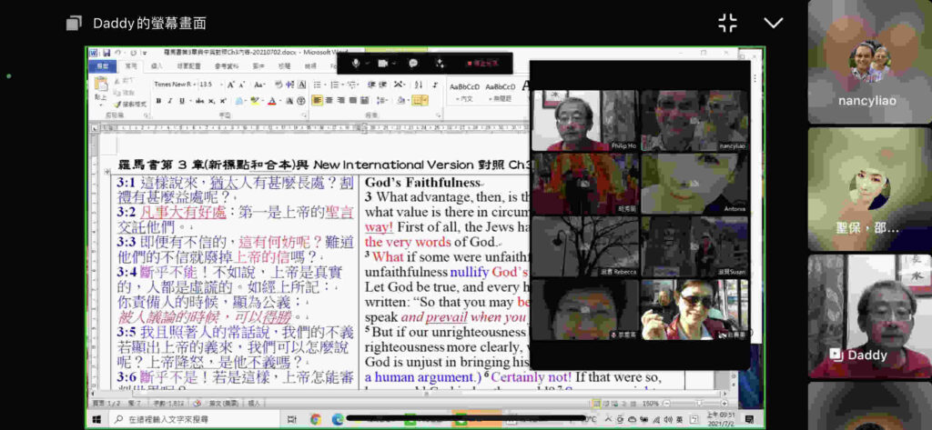Open Chrome from the Windows taskbar
Viewport: 932px width, 430px height.
coord(315,419)
